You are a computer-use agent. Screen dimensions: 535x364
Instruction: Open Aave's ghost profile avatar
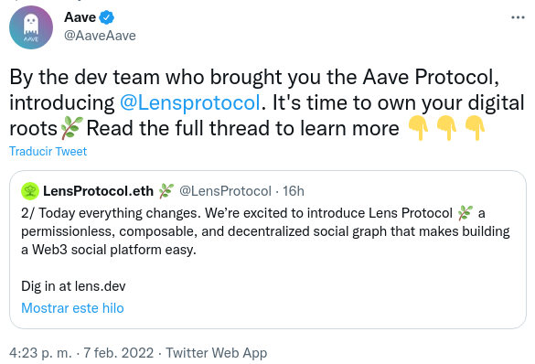click(31, 27)
